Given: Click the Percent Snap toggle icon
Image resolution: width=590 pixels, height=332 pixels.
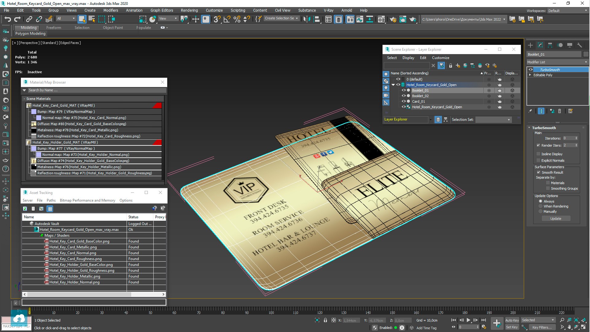Looking at the screenshot, I should coord(237,19).
